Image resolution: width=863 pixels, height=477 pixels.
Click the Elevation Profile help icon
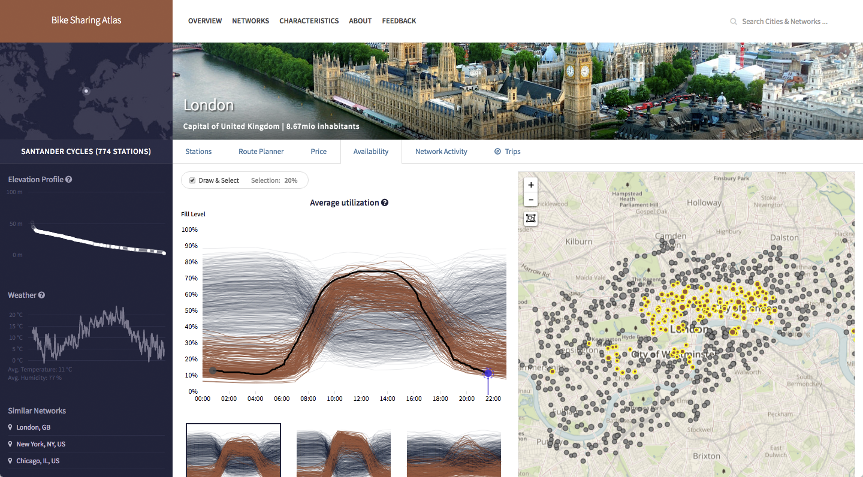coord(69,180)
